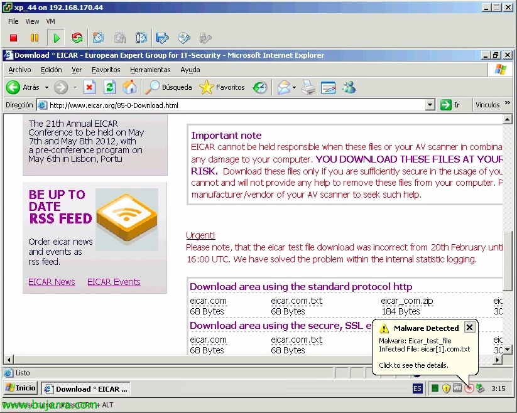517x413 pixels.
Task: Open the VM menu
Action: (50, 21)
